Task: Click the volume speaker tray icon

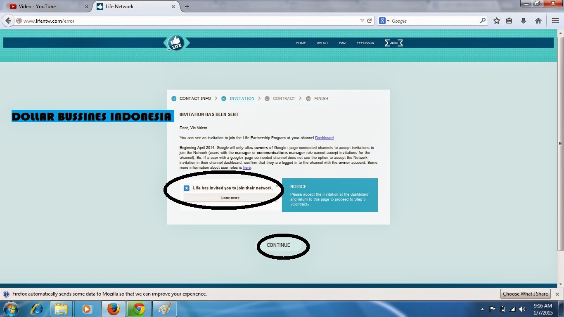Action: coord(523,309)
